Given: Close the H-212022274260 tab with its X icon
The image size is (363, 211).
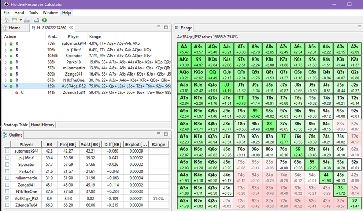Looking at the screenshot, I should pos(71,28).
